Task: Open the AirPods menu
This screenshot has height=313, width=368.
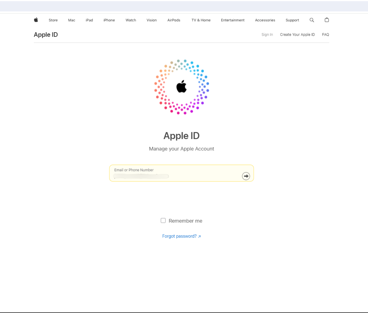Action: (x=174, y=20)
